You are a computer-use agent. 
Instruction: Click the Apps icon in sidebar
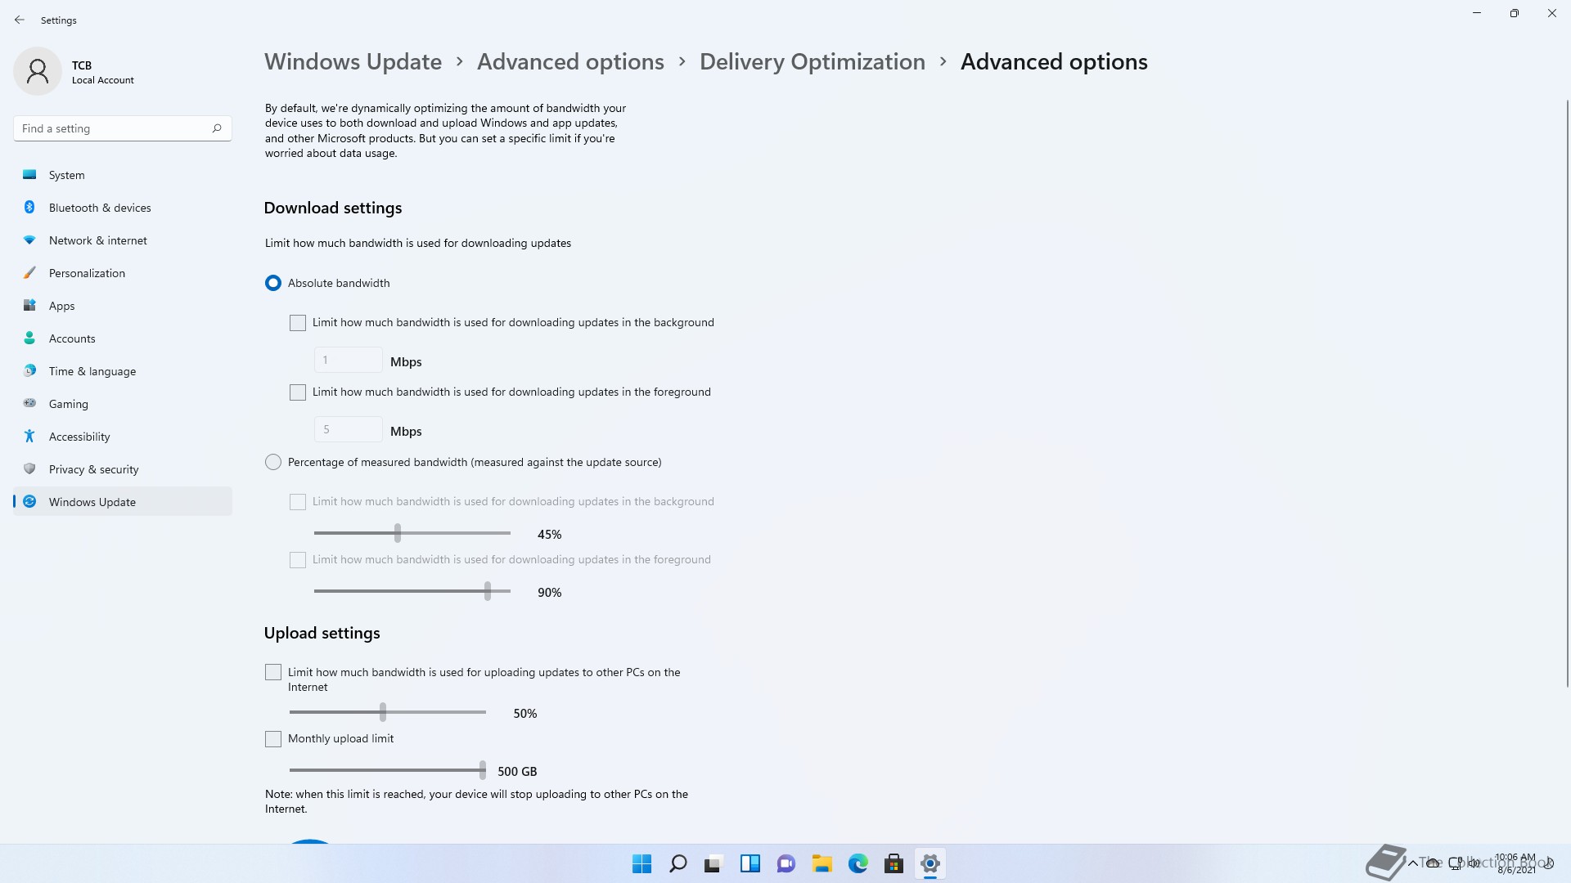tap(29, 306)
